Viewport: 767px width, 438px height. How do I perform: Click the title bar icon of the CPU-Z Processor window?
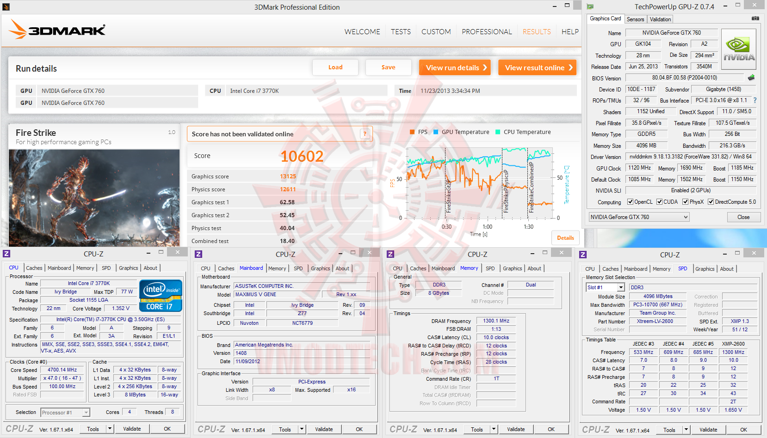tap(6, 254)
